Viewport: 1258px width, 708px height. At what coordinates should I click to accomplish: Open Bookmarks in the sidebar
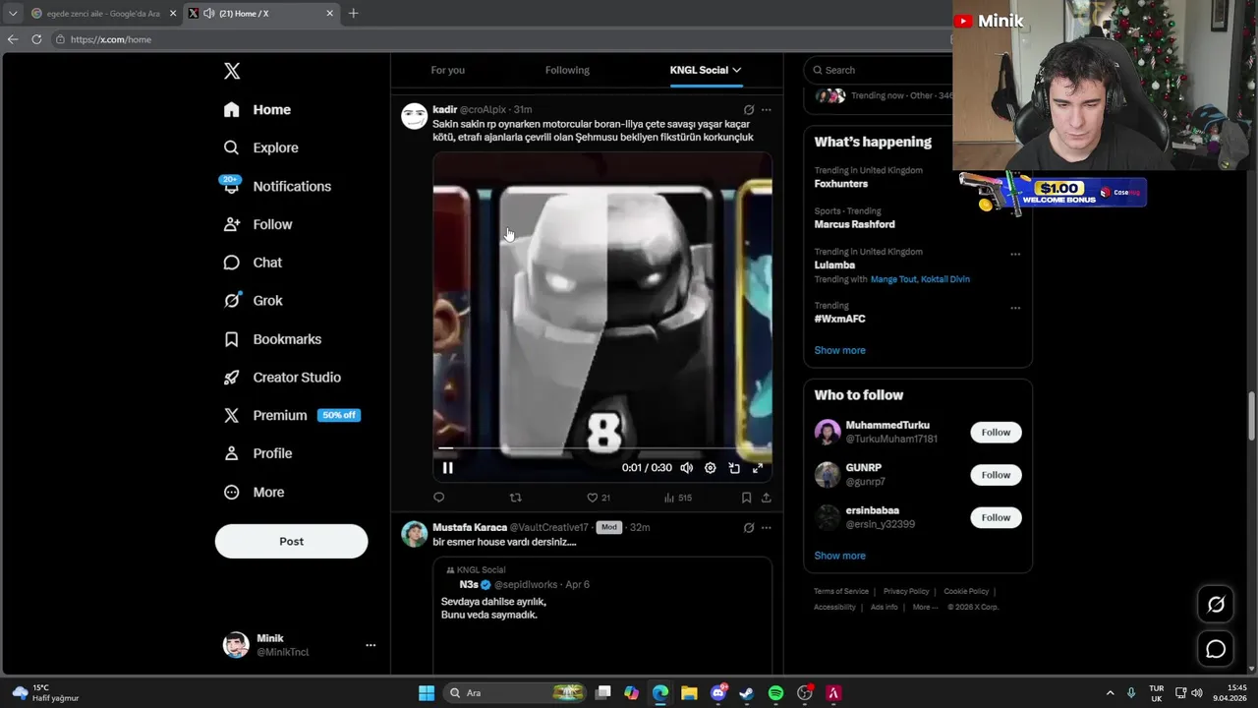click(272, 339)
